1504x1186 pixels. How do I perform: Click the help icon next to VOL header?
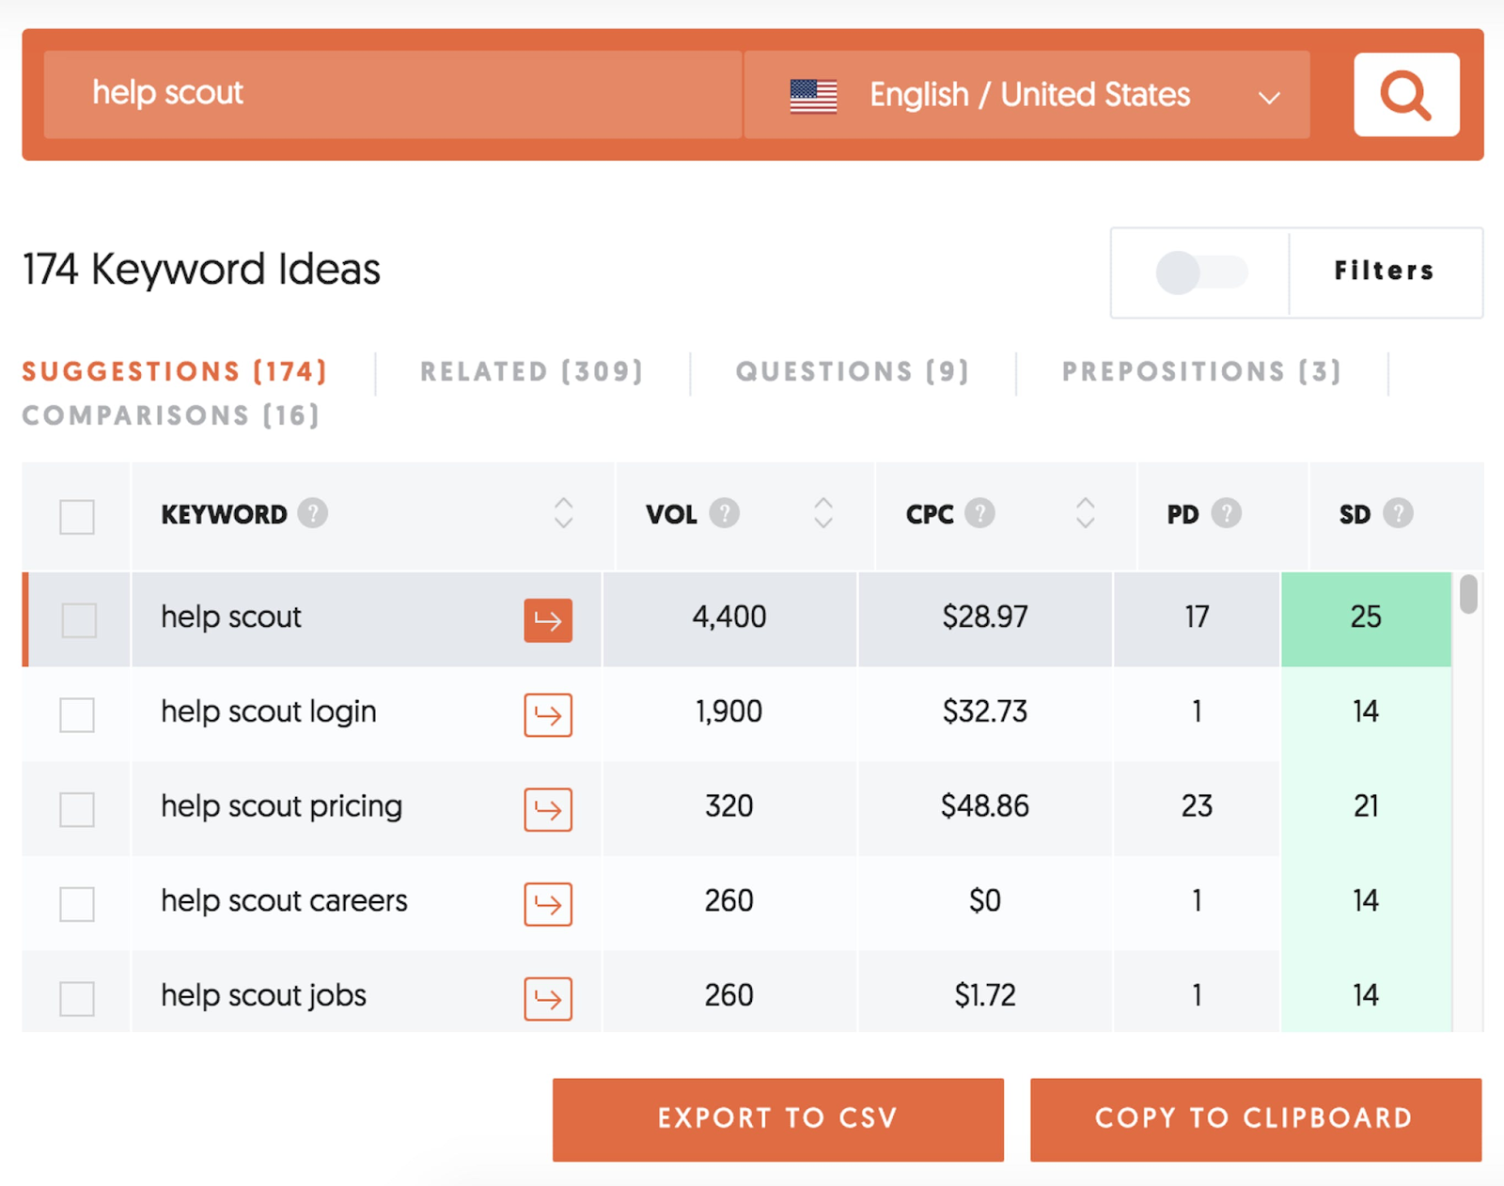724,513
